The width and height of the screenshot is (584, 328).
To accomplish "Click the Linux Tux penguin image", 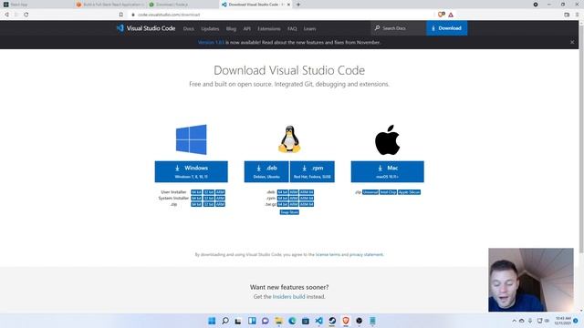I will coord(289,139).
